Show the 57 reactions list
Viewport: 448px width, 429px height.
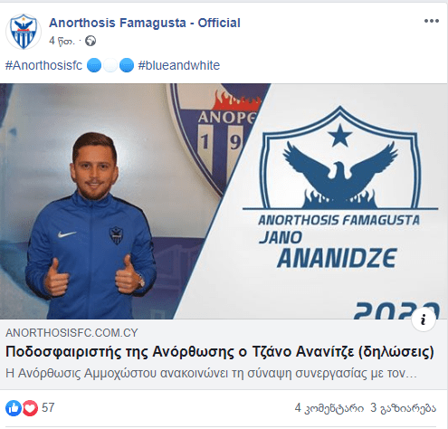click(x=48, y=408)
